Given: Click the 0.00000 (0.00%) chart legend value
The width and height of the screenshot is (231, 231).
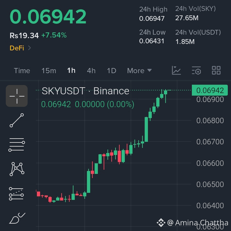Looking at the screenshot, I should pos(105,104).
